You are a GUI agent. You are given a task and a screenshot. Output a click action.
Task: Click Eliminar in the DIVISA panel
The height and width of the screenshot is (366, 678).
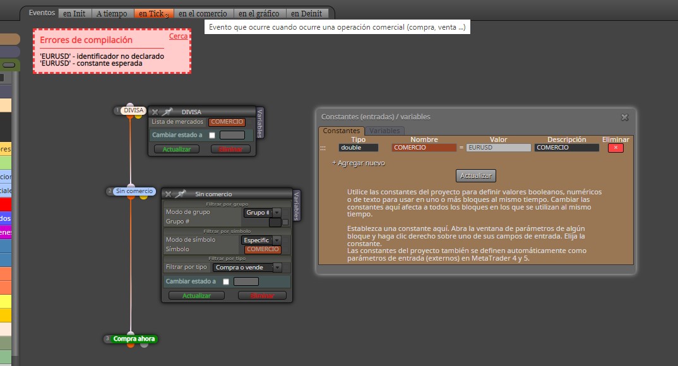pos(231,149)
